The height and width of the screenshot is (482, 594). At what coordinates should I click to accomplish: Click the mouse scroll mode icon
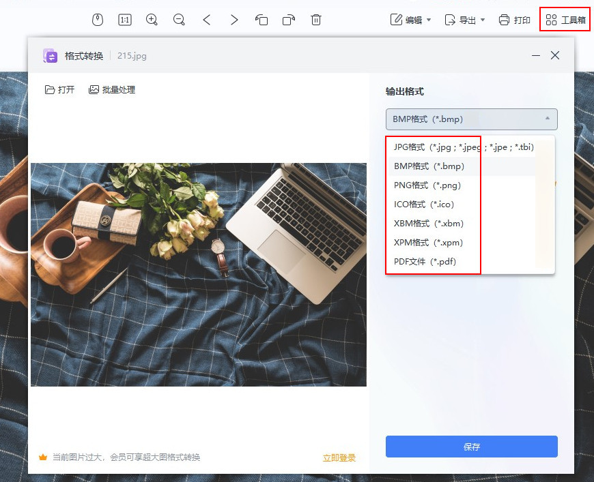tap(98, 20)
